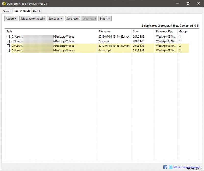Image resolution: width=204 pixels, height=171 pixels.
Task: Select file name 3mm.mp4
Action: (105, 50)
